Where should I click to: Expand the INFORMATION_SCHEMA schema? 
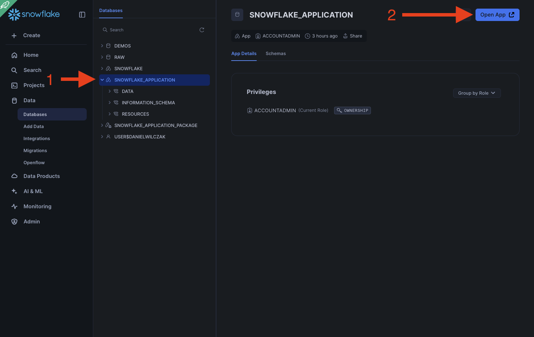click(x=110, y=103)
